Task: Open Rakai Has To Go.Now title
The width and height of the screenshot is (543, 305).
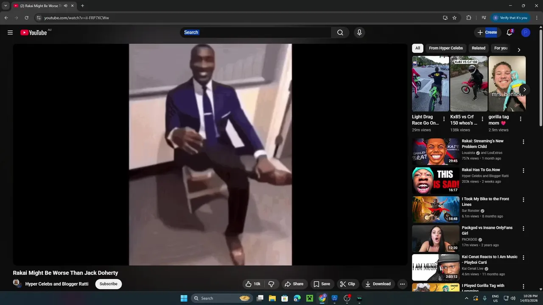Action: 481,170
